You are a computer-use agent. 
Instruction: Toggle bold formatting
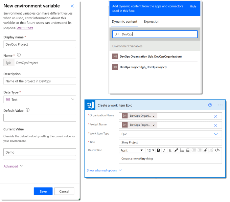[158, 150]
